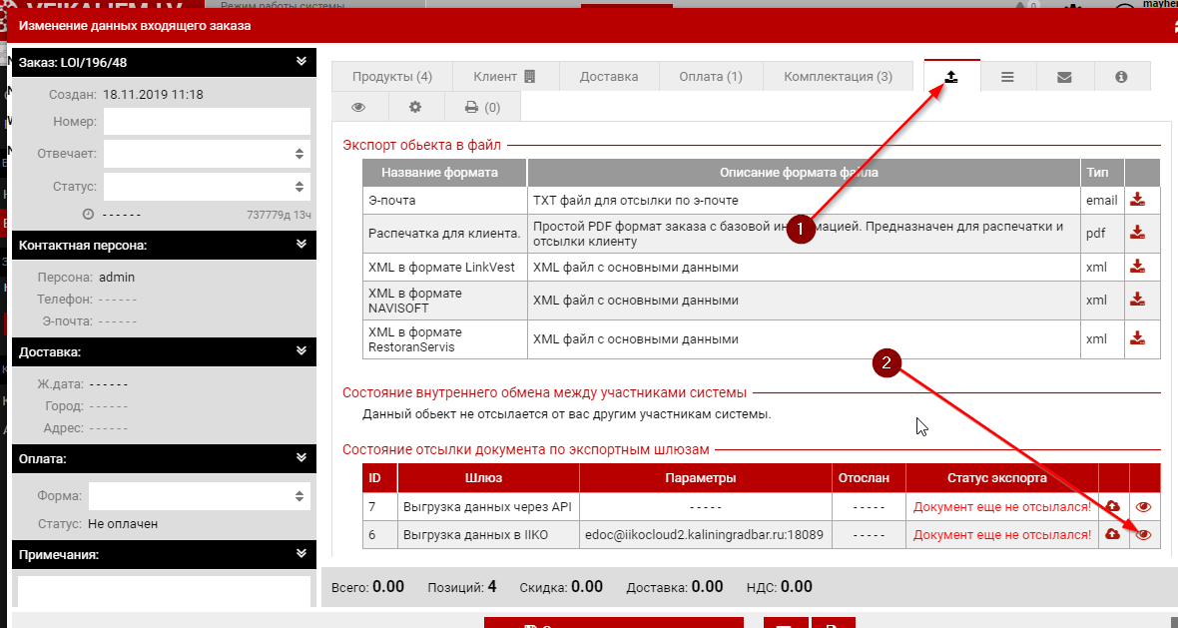Viewport: 1178px width, 628px height.
Task: Open the Доставка tab
Action: [x=608, y=77]
